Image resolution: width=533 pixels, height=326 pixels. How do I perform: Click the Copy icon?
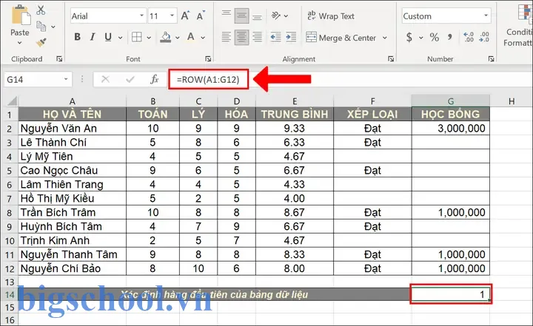41,26
